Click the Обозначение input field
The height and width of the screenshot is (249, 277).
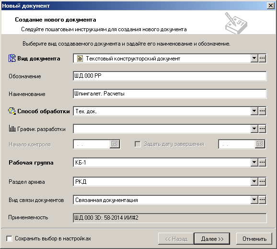[170, 76]
